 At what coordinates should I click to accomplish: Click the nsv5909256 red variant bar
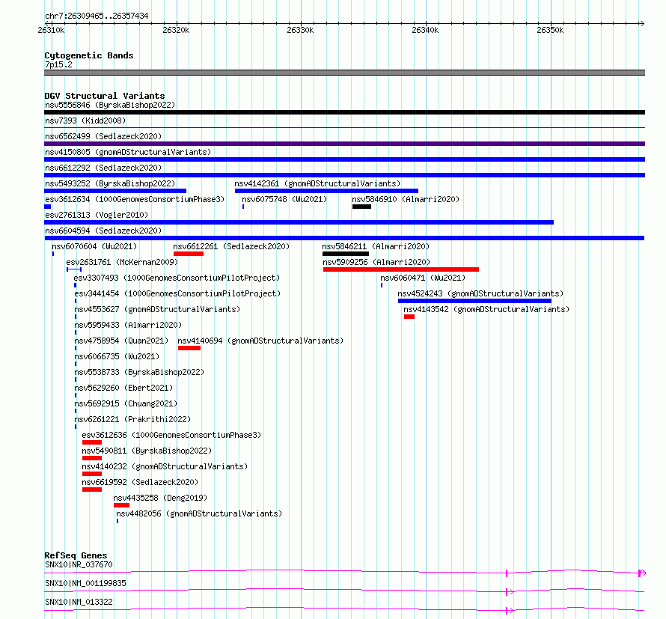[x=401, y=269]
